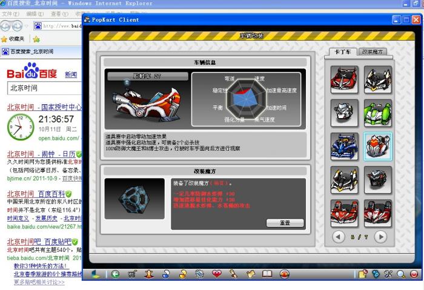Image resolution: width=424 pixels, height=290 pixels.
Task: Open the 文件(F) menu in Internet Explorer
Action: [x=10, y=13]
